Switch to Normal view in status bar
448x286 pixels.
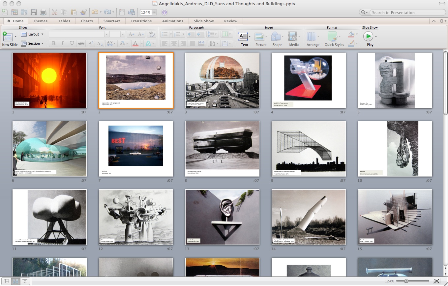pos(6,281)
